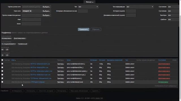The height and width of the screenshot is (101, 181).
Task: Select 120 under Интервал subfilter
Action: click(x=7, y=55)
